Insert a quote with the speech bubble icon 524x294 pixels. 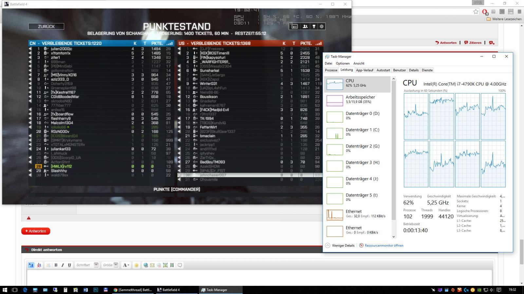tap(180, 265)
